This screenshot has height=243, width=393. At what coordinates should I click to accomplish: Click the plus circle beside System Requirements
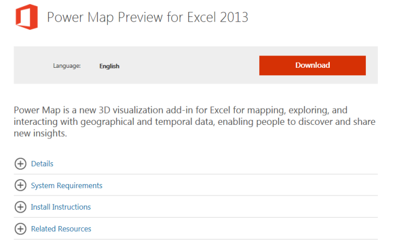click(x=20, y=185)
